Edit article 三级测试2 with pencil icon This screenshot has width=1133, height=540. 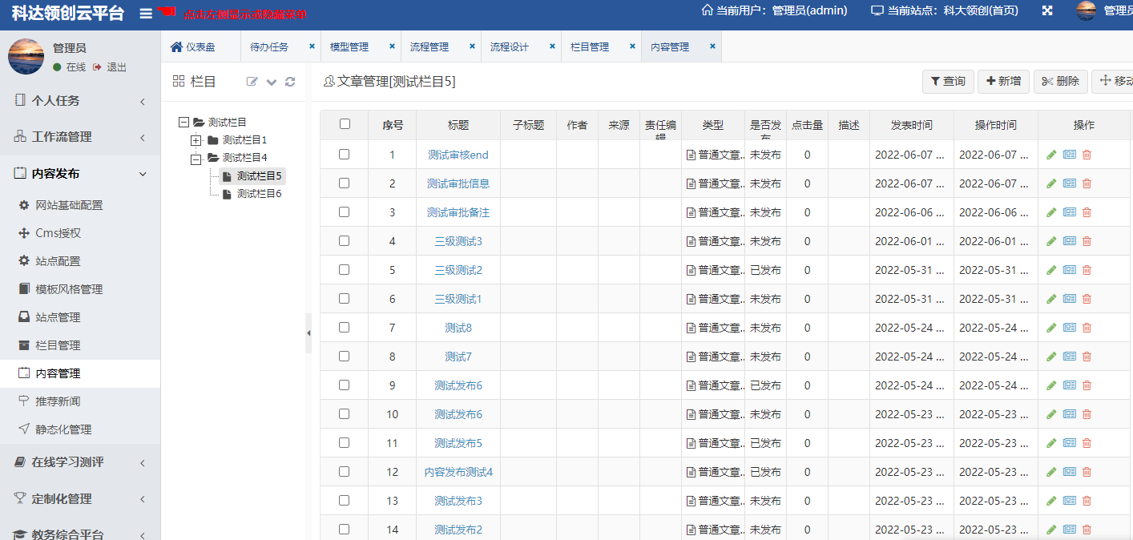[x=1051, y=270]
